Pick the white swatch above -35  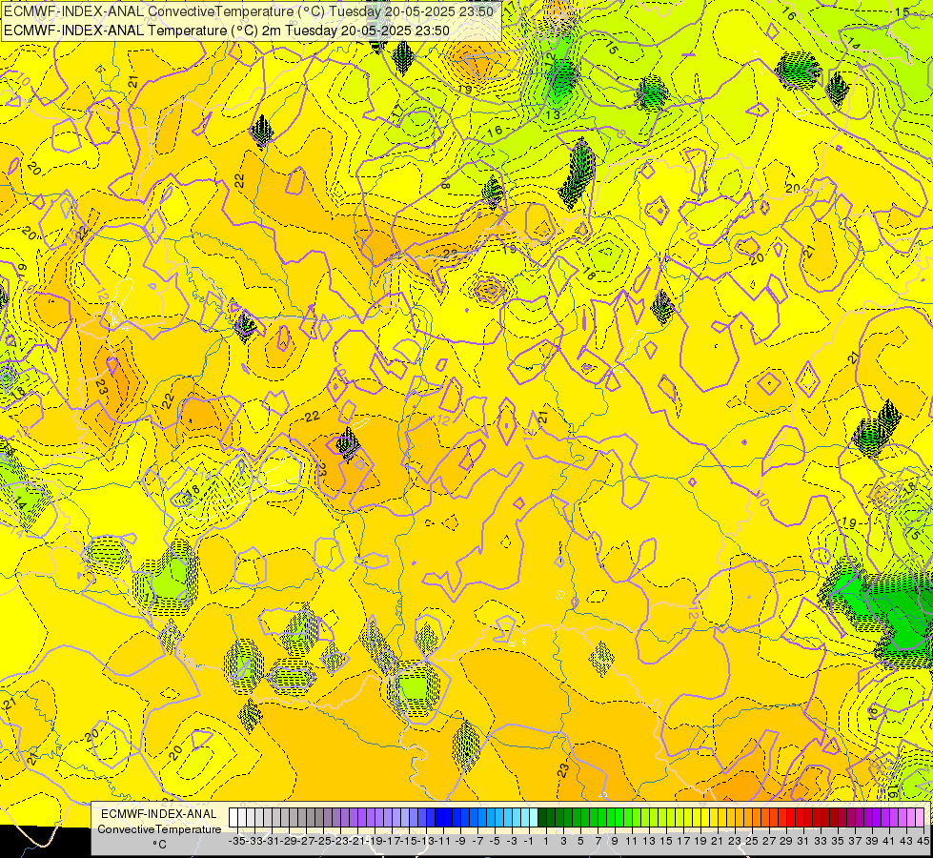click(233, 817)
